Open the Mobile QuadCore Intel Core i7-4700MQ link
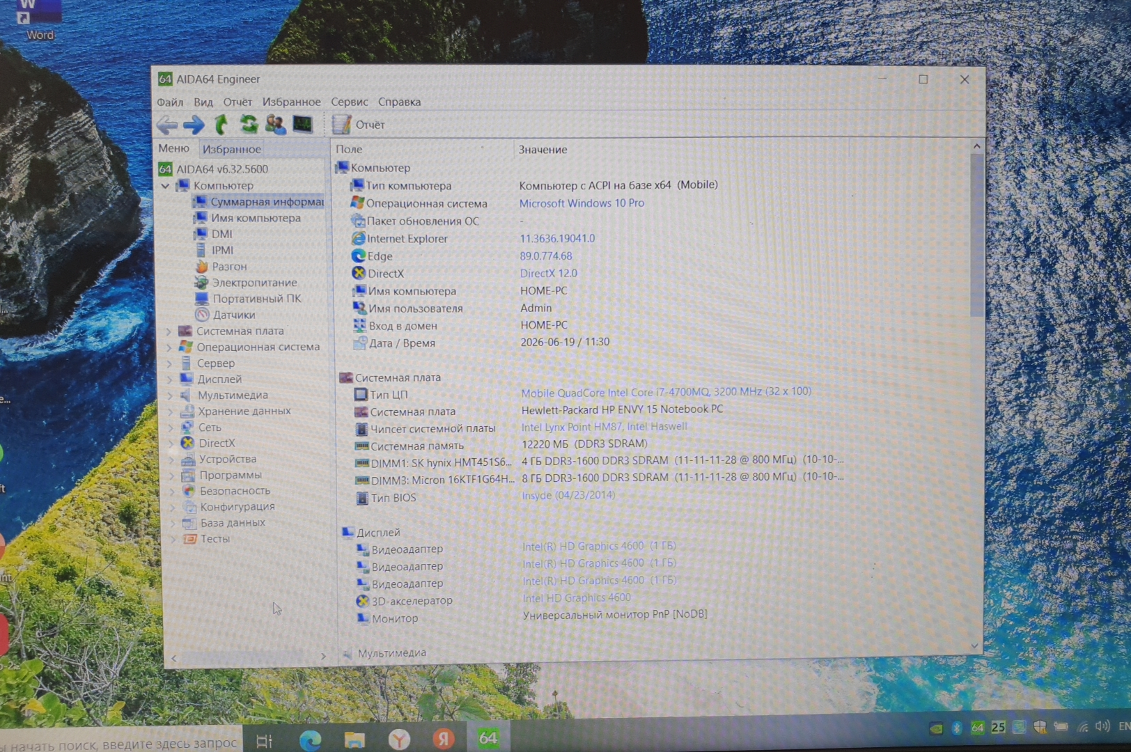Image resolution: width=1131 pixels, height=752 pixels. tap(666, 392)
